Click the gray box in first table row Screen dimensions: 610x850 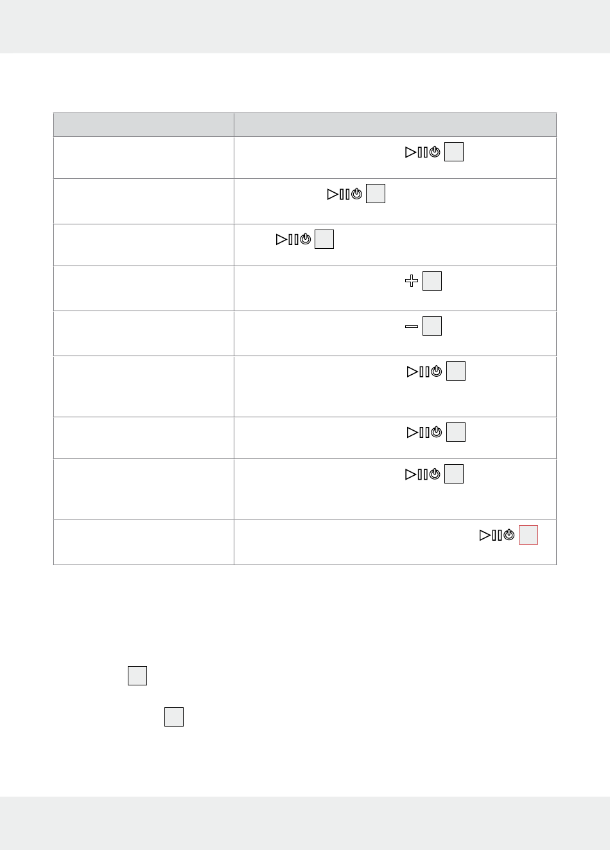click(454, 152)
